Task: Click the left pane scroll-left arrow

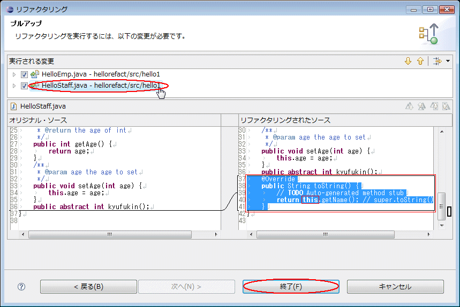Action: (x=23, y=234)
